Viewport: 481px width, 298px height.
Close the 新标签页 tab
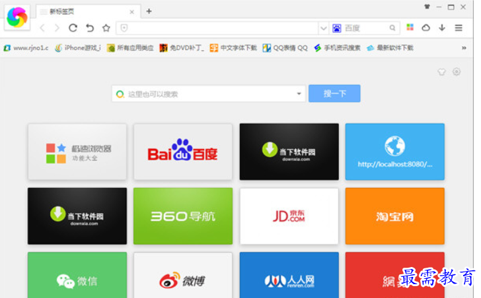tap(131, 12)
